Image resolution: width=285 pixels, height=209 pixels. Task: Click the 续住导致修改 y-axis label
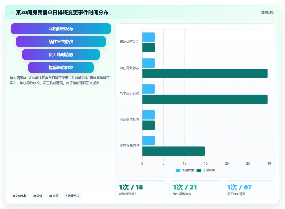[x=130, y=68]
